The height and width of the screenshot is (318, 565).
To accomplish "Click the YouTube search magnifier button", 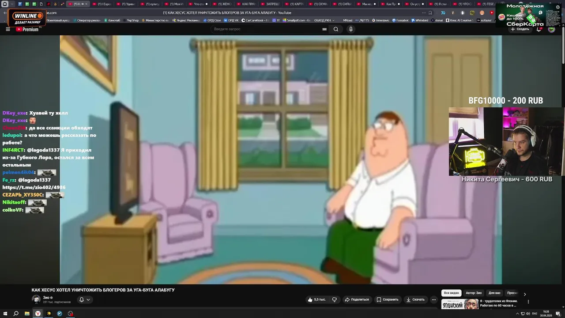I will [336, 29].
